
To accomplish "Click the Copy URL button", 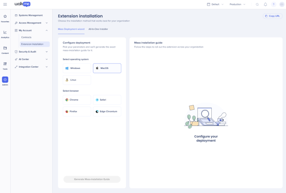I will coord(273,16).
